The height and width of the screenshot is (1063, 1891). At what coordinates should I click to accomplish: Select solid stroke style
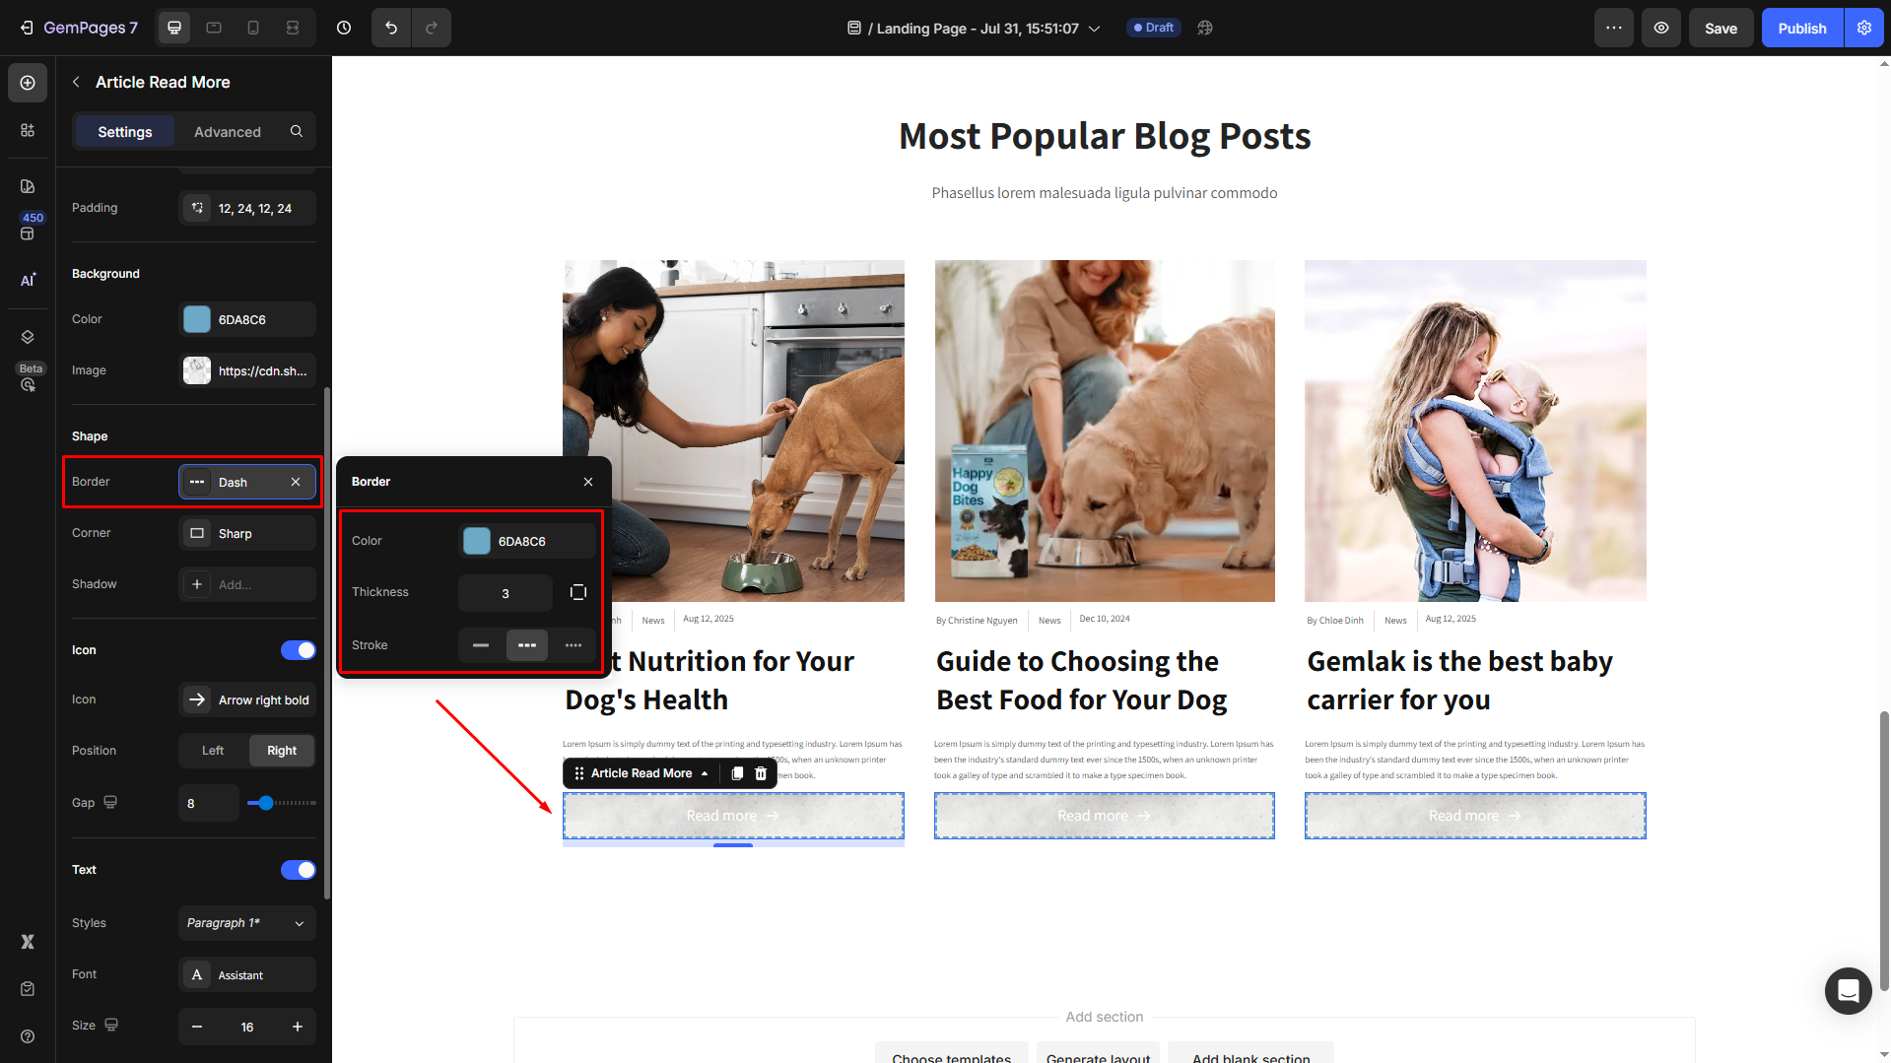[x=481, y=645]
